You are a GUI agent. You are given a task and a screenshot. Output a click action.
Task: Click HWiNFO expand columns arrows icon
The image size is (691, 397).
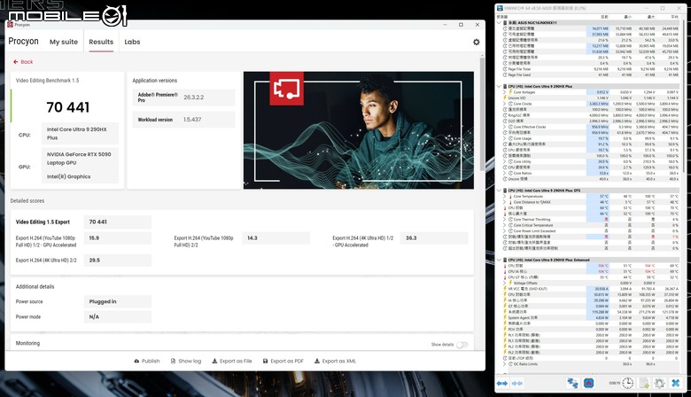click(502, 384)
